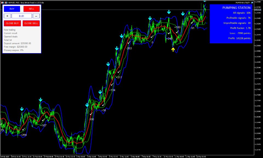Click the +180 trade result label
263x158 pixels.
pos(177,27)
